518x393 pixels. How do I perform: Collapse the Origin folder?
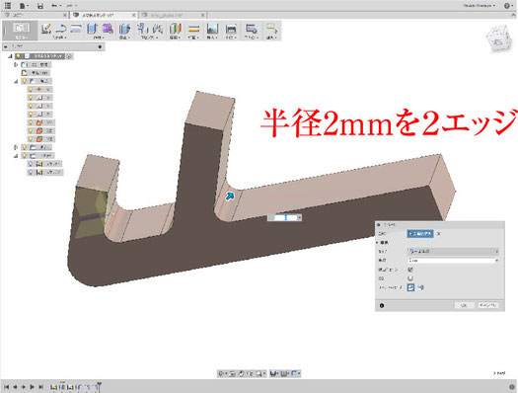pyautogui.click(x=16, y=81)
